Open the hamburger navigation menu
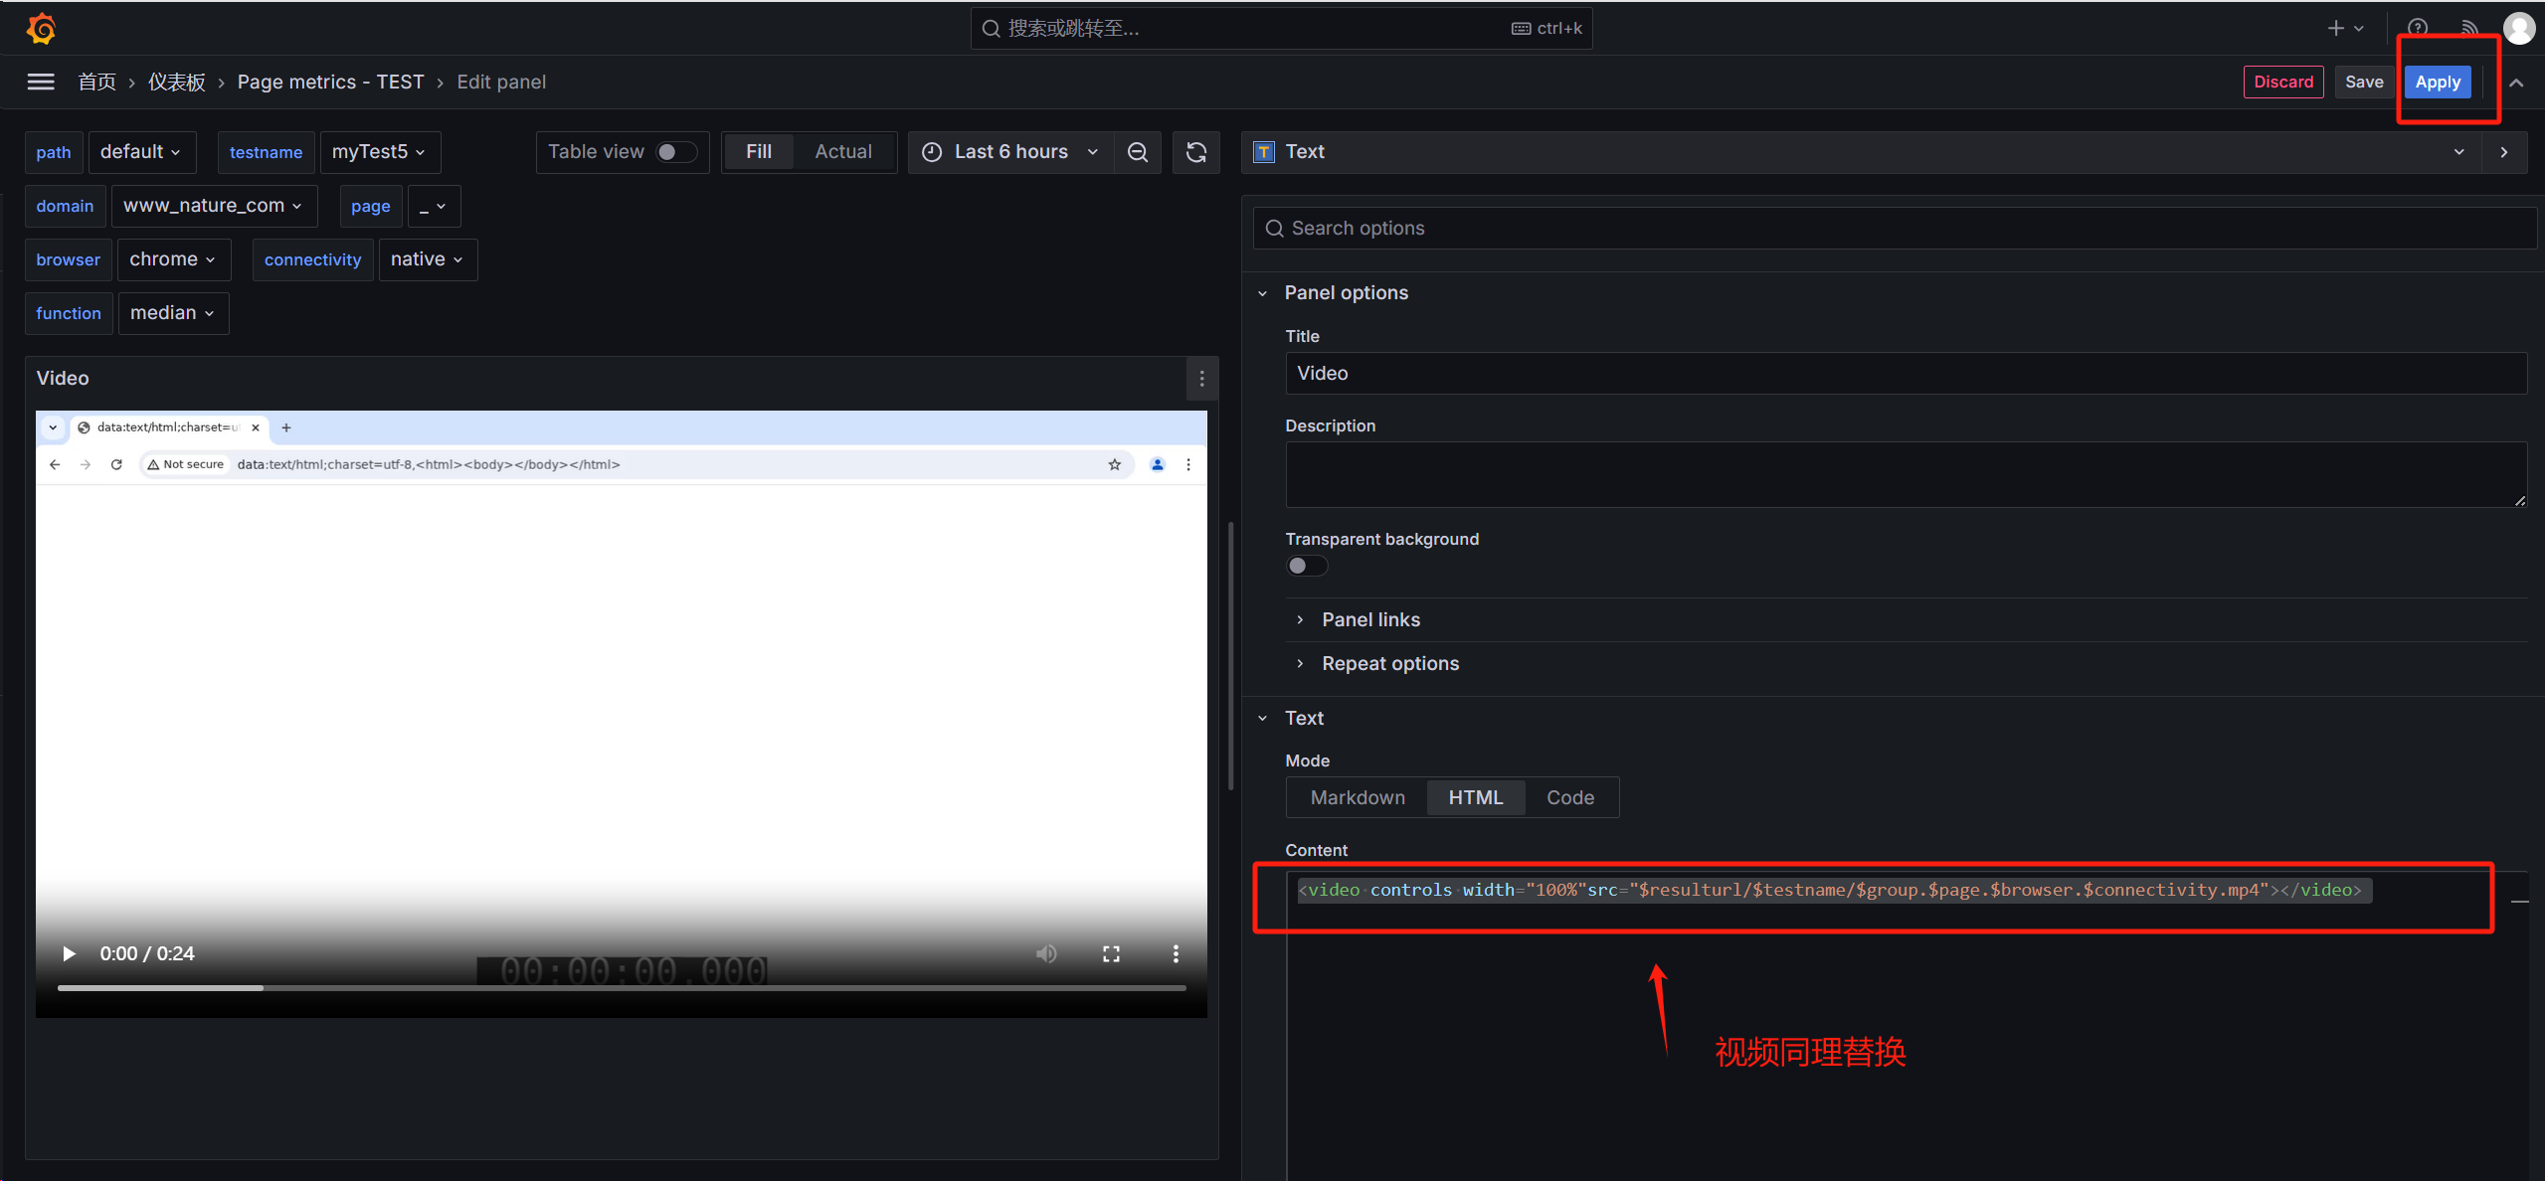The width and height of the screenshot is (2545, 1181). point(41,82)
